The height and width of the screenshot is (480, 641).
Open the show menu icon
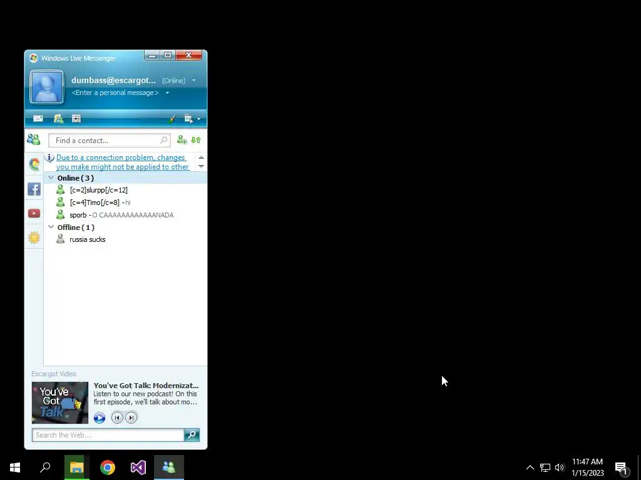point(188,119)
